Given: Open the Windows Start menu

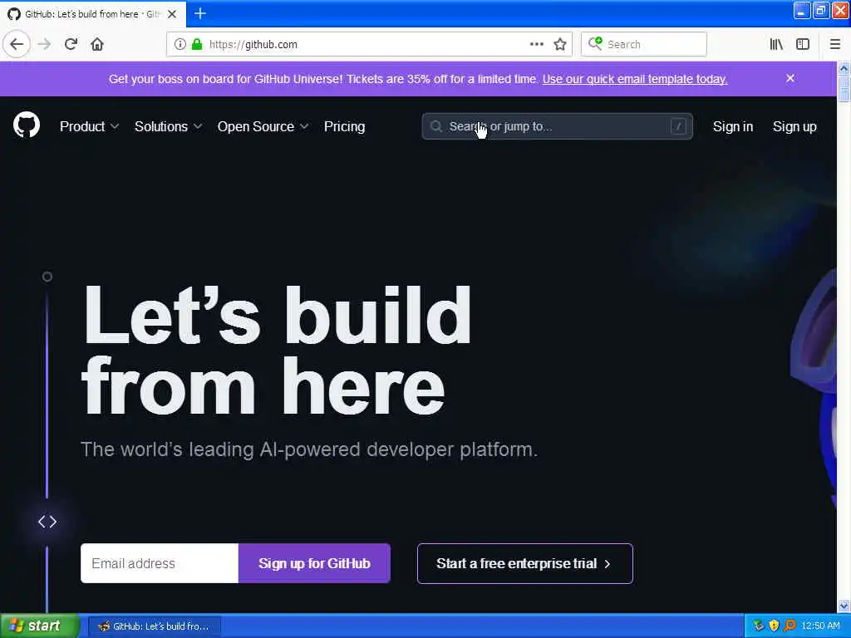Looking at the screenshot, I should [x=38, y=626].
